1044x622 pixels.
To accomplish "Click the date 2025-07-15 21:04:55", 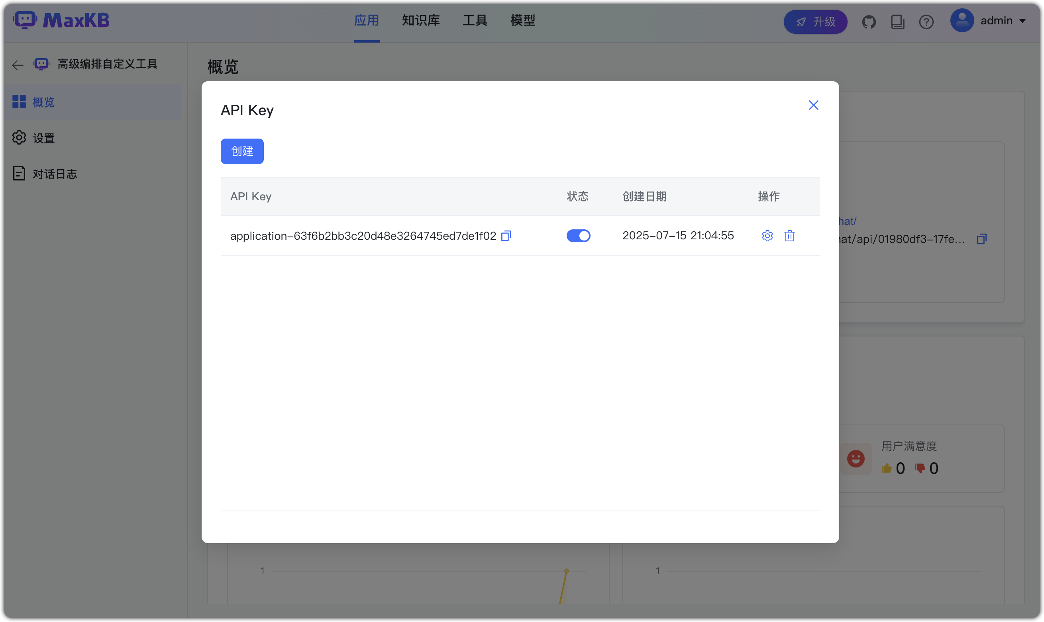I will pyautogui.click(x=678, y=236).
